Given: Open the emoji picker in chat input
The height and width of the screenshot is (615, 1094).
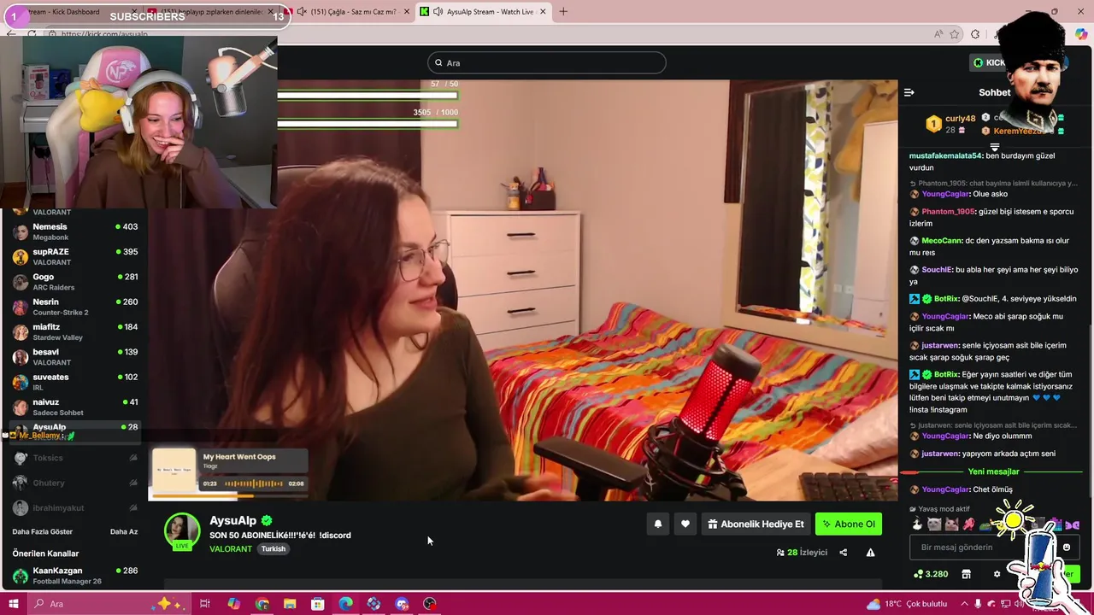Looking at the screenshot, I should (x=1067, y=548).
